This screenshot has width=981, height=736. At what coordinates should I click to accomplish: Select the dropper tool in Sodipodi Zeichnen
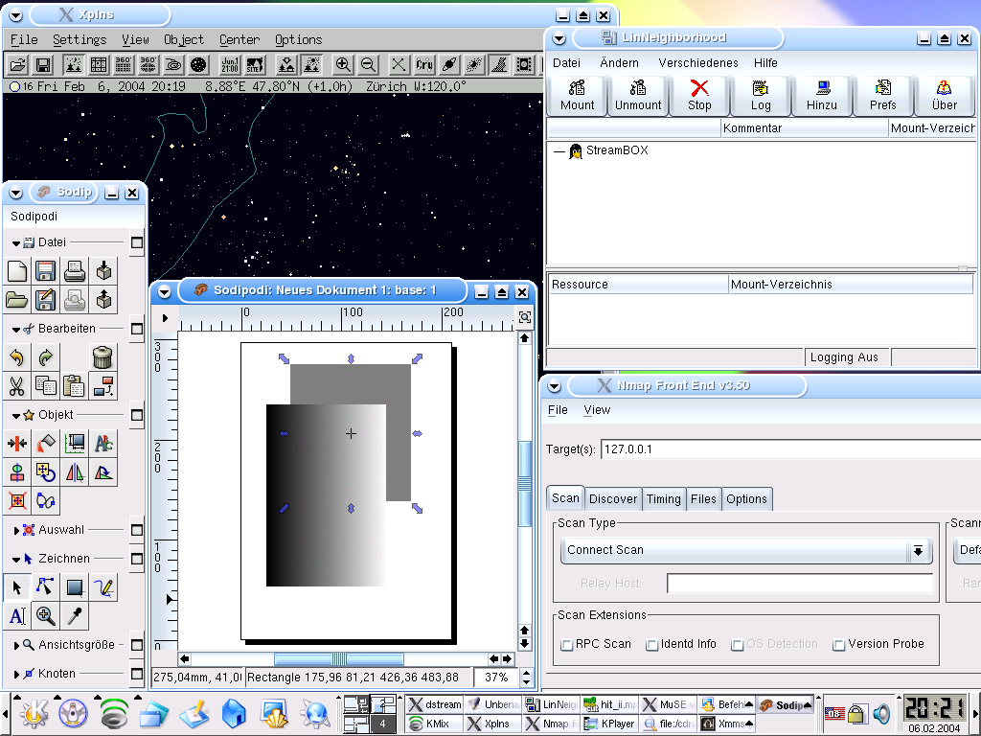tap(75, 616)
